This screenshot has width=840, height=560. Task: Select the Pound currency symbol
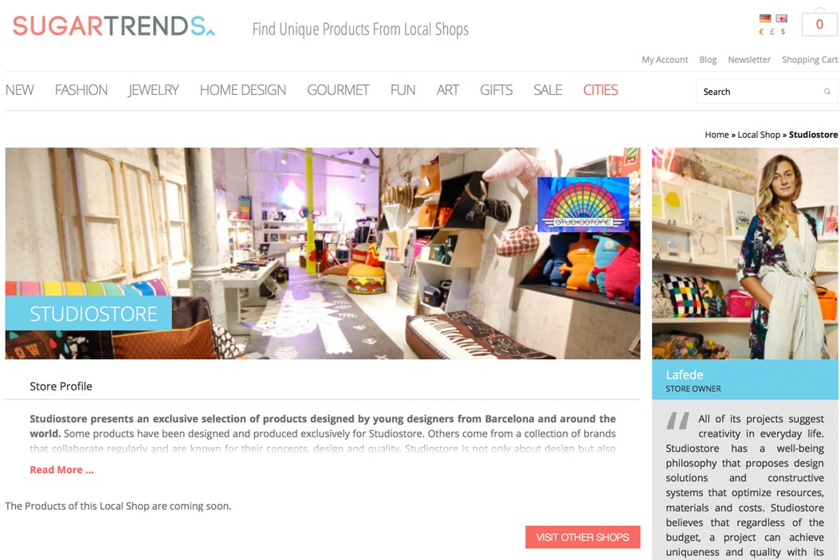point(772,32)
